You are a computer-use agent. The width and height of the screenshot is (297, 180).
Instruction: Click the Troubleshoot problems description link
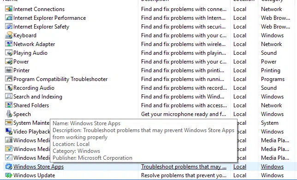point(184,167)
